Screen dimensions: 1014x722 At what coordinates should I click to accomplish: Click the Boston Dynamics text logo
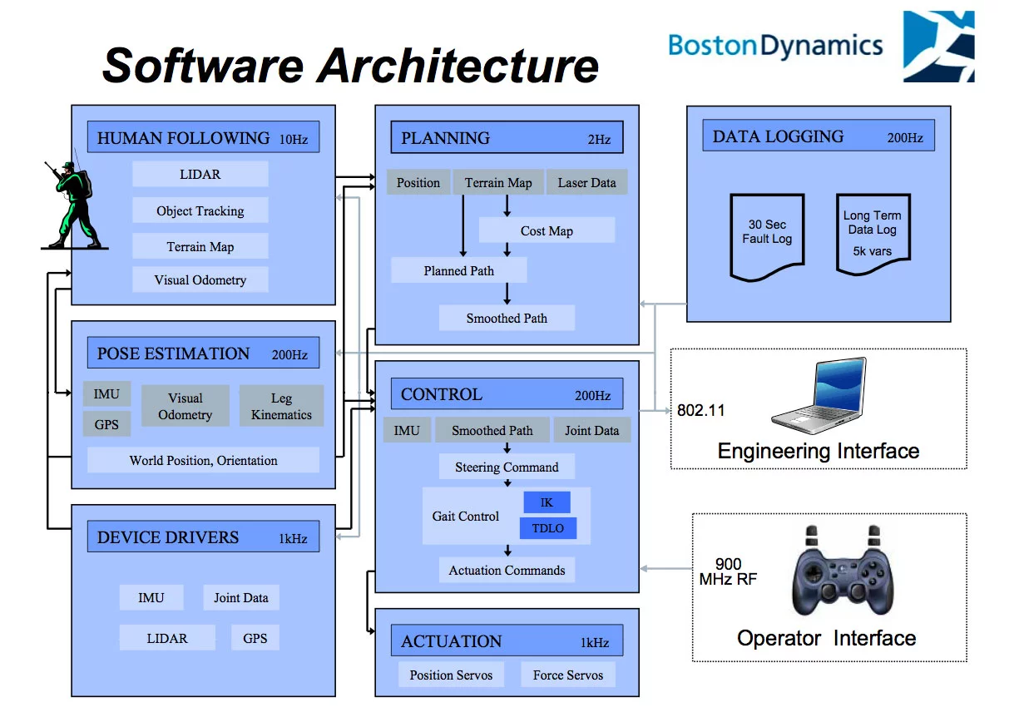tap(775, 45)
